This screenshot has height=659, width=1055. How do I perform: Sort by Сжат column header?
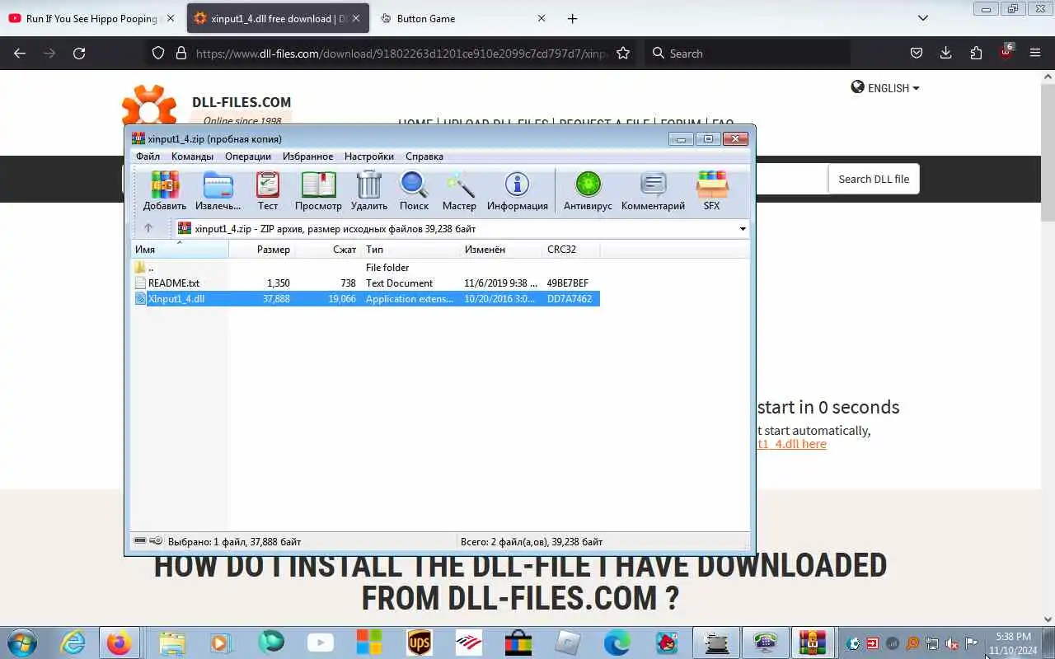[x=328, y=249]
